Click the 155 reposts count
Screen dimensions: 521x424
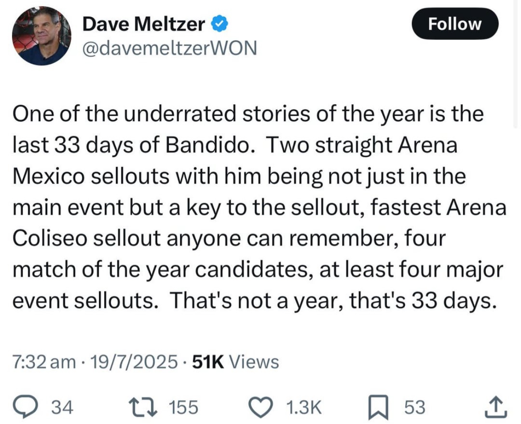tap(183, 408)
